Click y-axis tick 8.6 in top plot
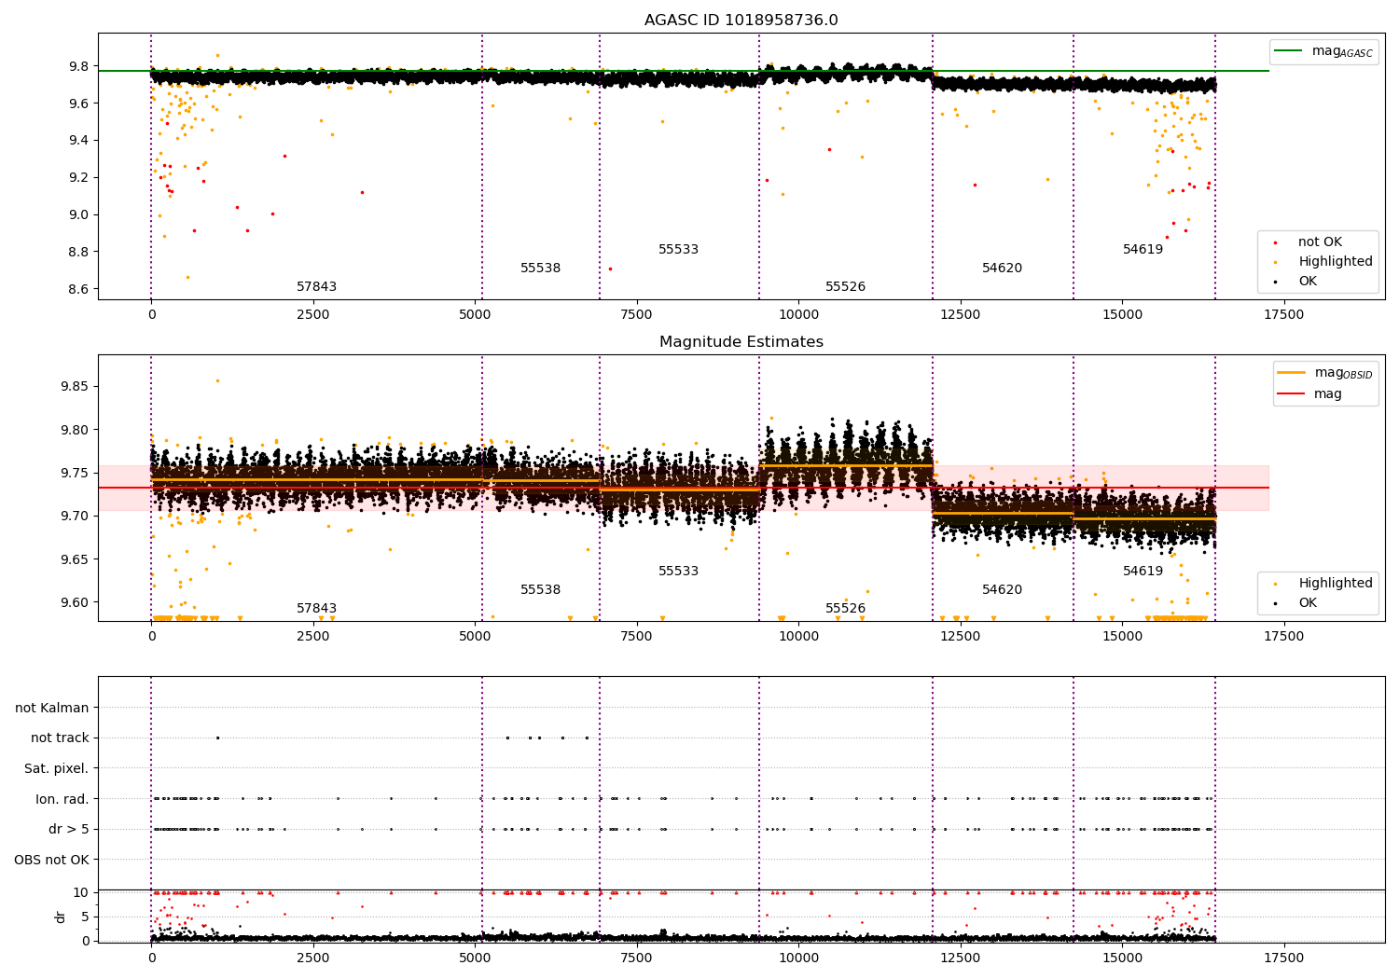This screenshot has width=1399, height=979. tap(78, 289)
